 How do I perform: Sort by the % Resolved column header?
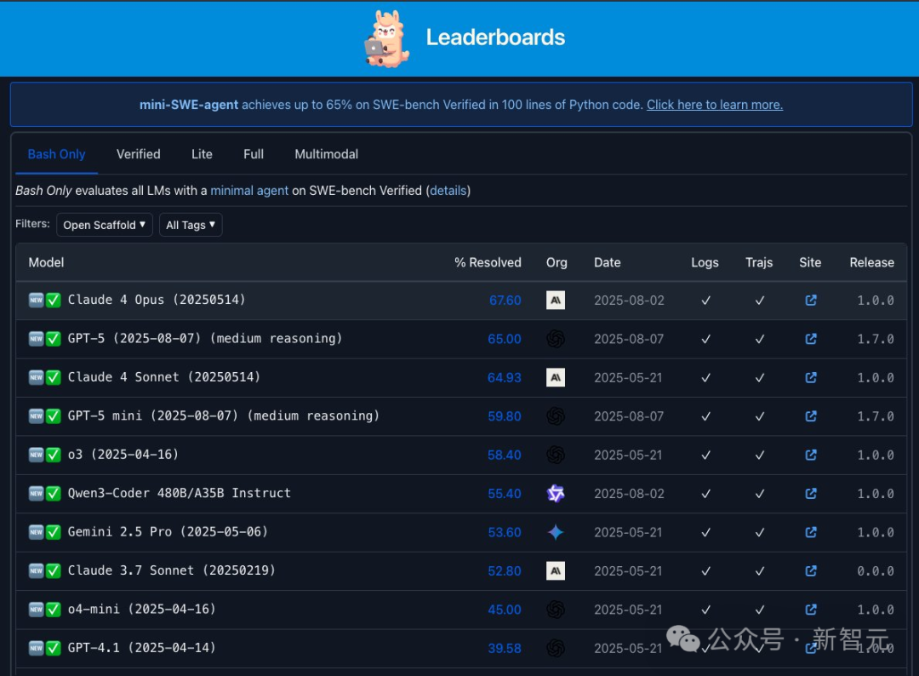pos(488,263)
